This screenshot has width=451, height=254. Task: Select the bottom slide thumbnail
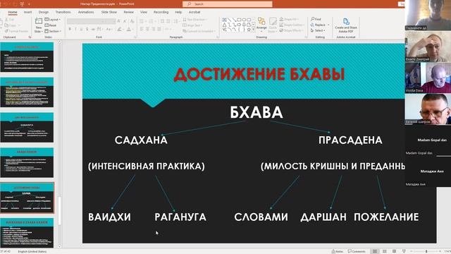tap(27, 233)
